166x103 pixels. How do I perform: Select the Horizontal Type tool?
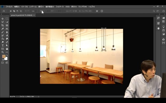[3, 45]
